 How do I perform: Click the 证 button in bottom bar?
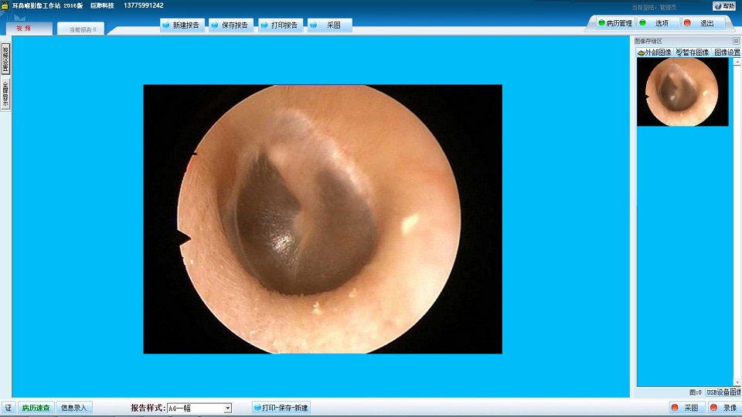click(8, 408)
